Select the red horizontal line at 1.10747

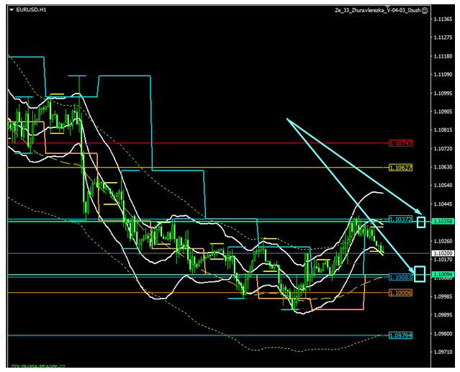216,143
